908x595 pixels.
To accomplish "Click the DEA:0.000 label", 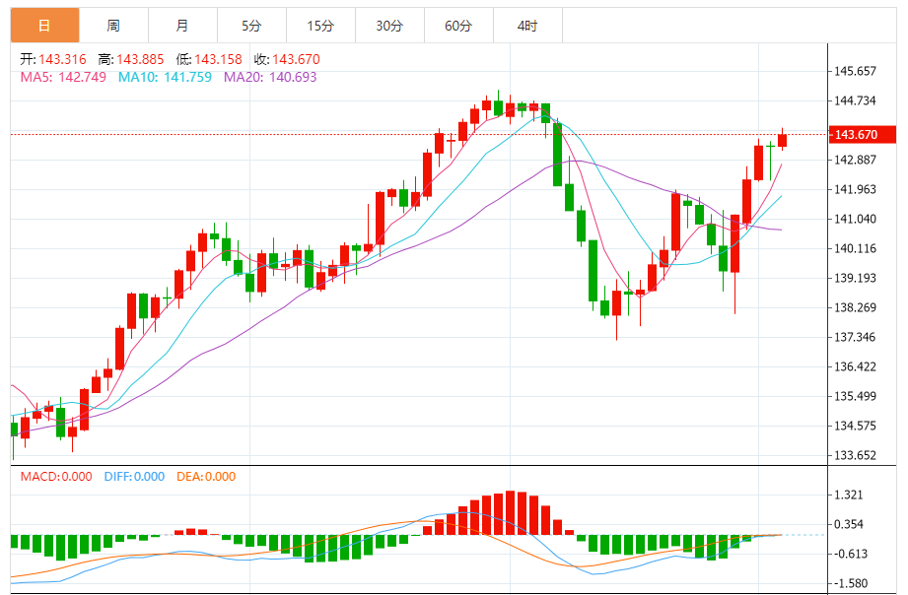I will tap(206, 477).
